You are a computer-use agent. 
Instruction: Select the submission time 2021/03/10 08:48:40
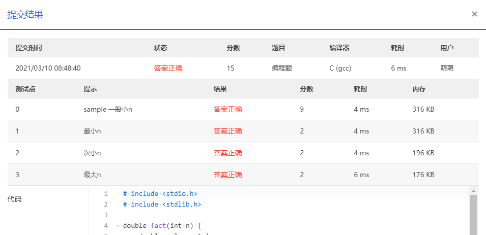pyautogui.click(x=48, y=69)
